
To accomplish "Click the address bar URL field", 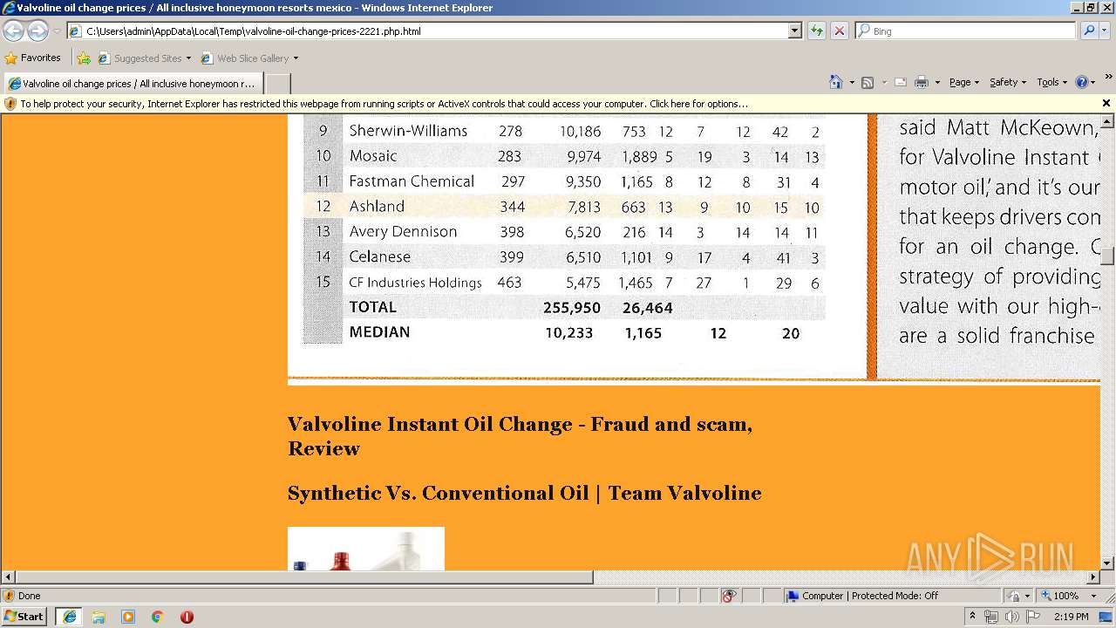I will tap(434, 31).
